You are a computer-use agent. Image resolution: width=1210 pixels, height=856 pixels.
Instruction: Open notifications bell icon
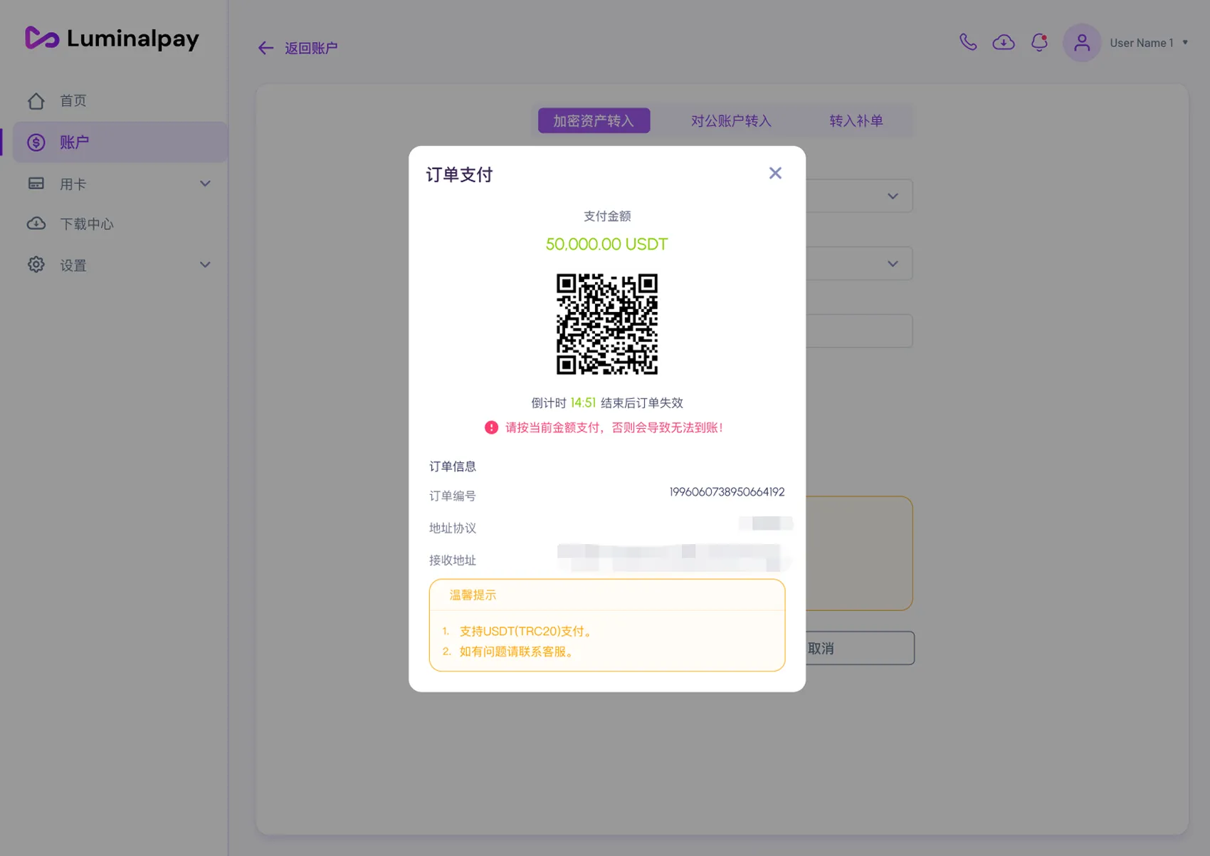1039,42
